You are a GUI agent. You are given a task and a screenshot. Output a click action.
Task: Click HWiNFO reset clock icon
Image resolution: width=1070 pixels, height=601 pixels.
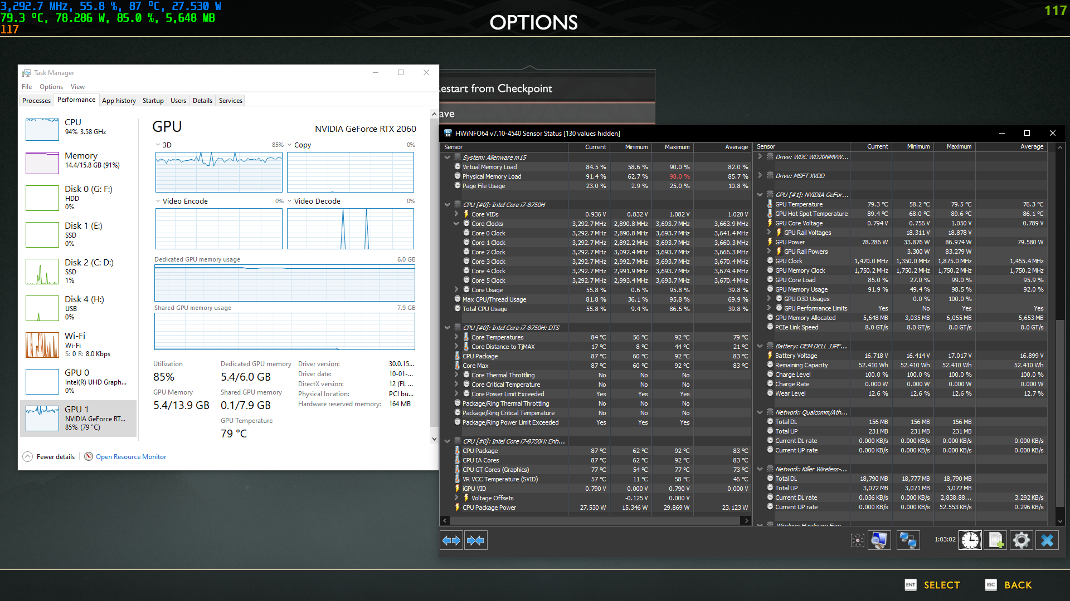(x=970, y=540)
